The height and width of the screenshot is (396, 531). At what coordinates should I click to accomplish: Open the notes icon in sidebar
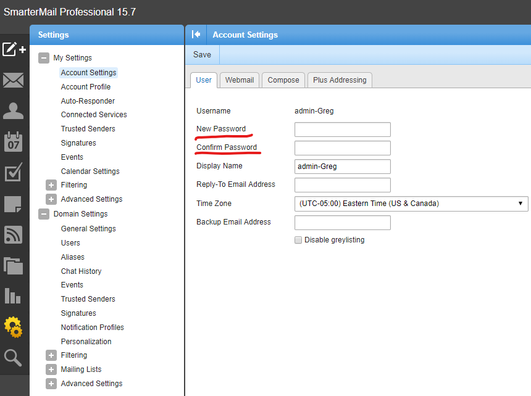[x=14, y=204]
